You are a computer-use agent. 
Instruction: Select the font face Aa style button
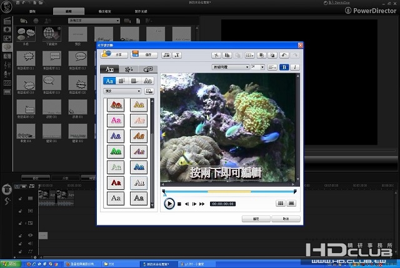[x=109, y=81]
